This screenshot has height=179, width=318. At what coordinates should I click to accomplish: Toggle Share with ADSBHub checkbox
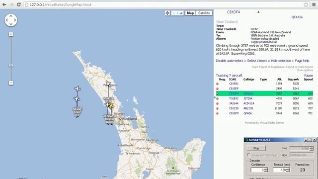pyautogui.click(x=248, y=155)
